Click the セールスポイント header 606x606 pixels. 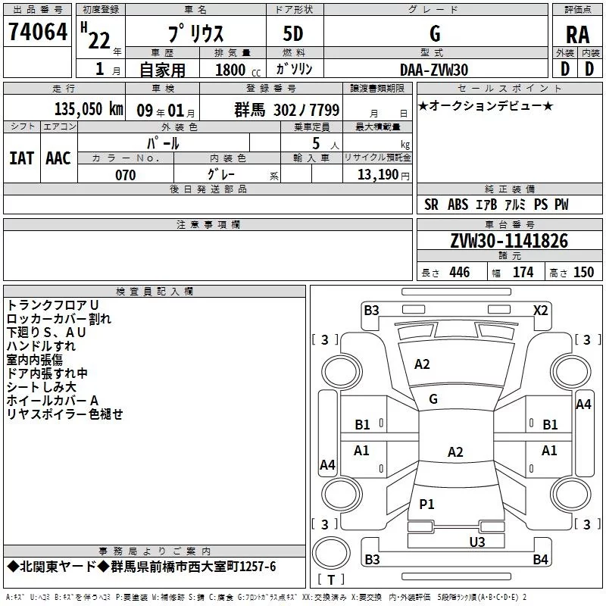(x=510, y=88)
